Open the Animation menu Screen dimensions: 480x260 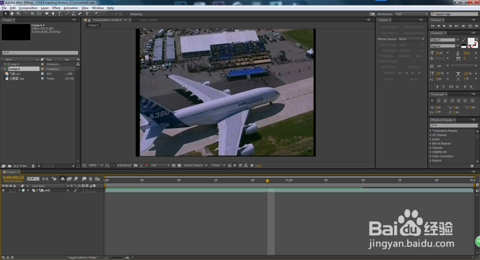[71, 8]
